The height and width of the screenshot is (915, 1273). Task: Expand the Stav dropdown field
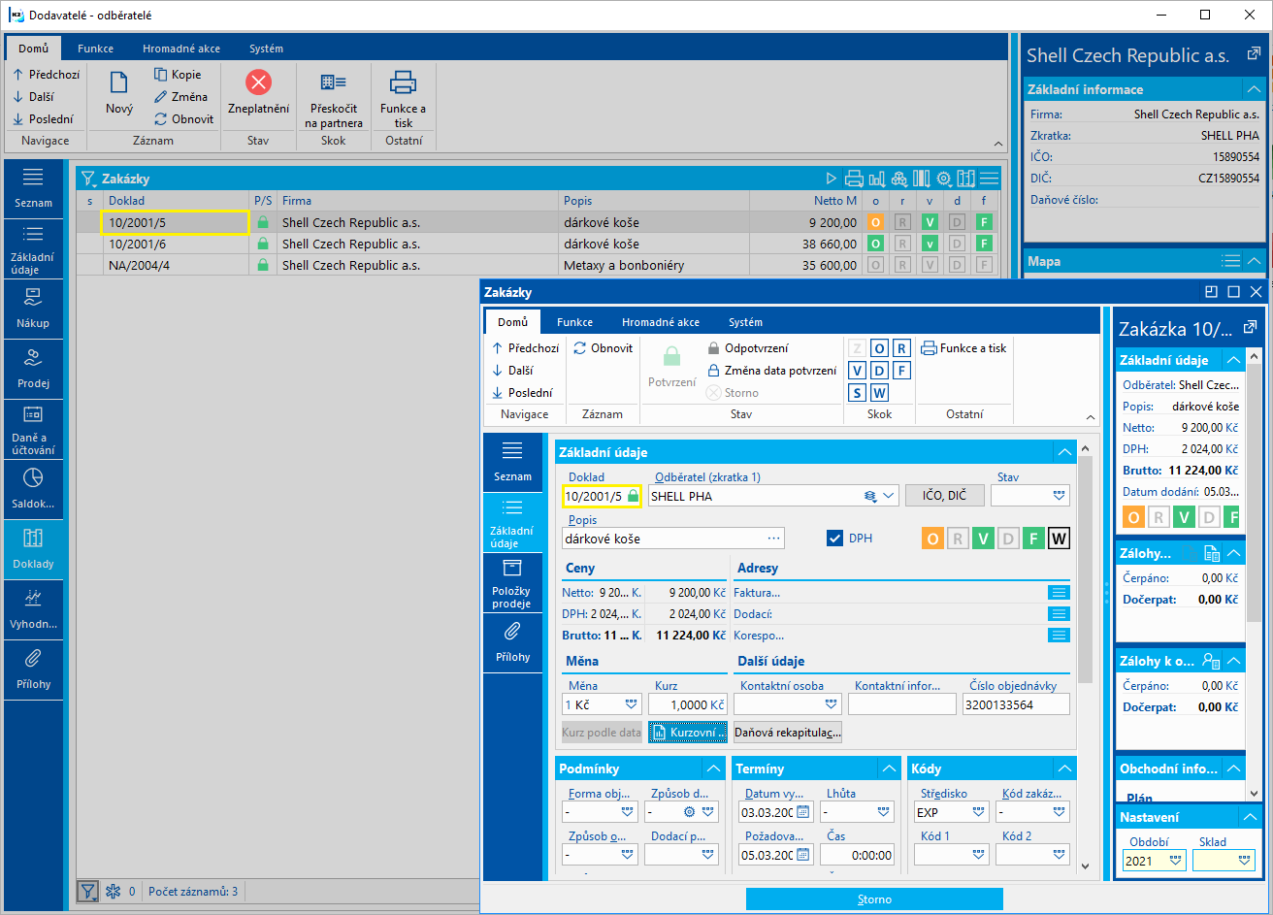click(1058, 496)
